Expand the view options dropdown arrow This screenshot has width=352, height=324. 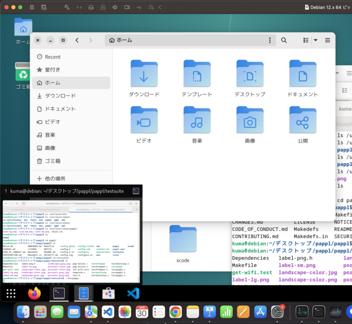point(315,40)
